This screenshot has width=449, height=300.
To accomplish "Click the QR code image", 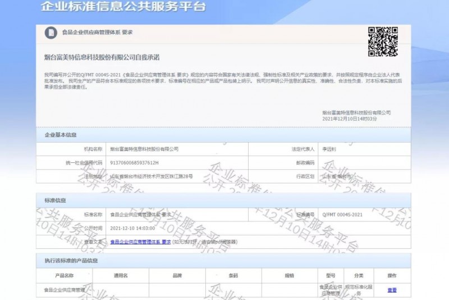I will coord(383,42).
